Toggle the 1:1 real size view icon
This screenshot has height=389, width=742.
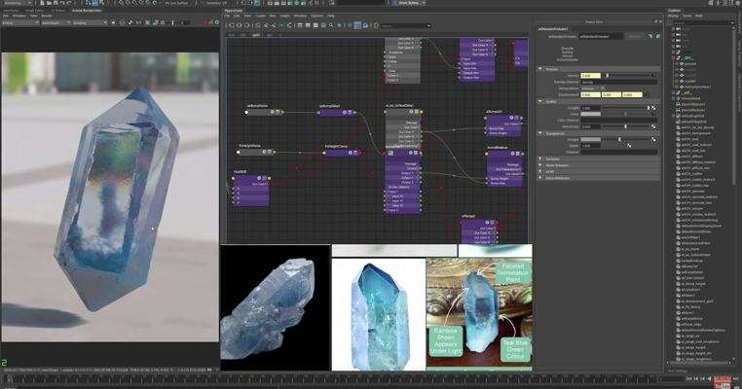(x=138, y=22)
